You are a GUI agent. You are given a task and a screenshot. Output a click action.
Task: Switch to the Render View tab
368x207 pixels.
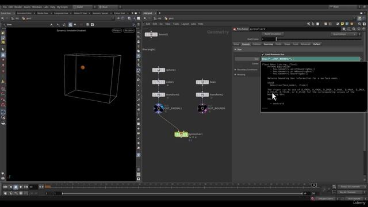click(x=43, y=13)
